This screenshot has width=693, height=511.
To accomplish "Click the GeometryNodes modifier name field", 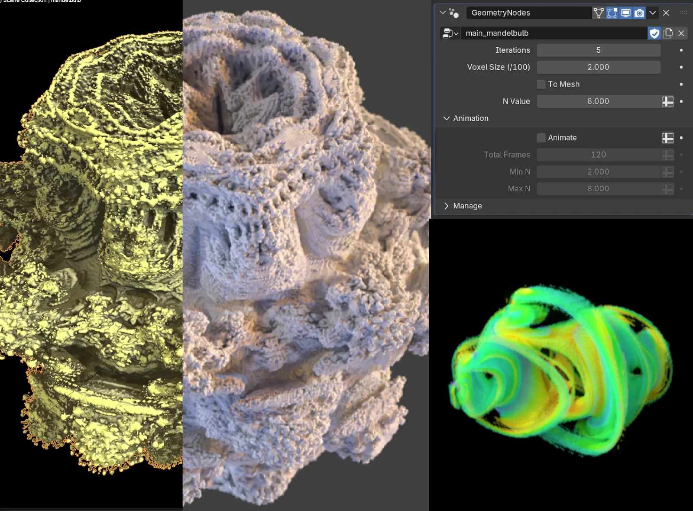I will tap(528, 13).
